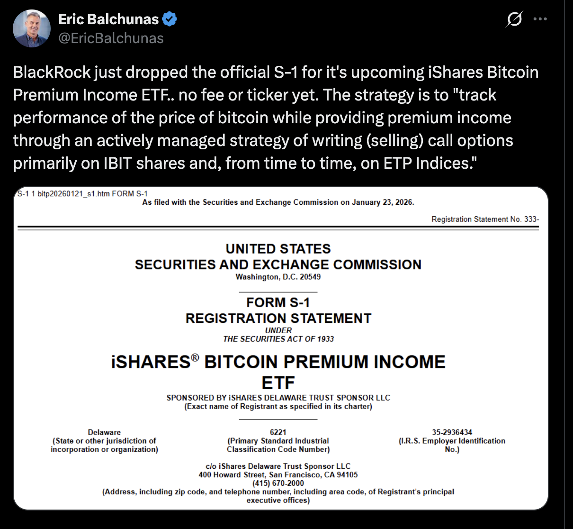Click the "SECURITIES AND EXCHANGE COMMISSION" line
The width and height of the screenshot is (573, 529).
(x=278, y=264)
